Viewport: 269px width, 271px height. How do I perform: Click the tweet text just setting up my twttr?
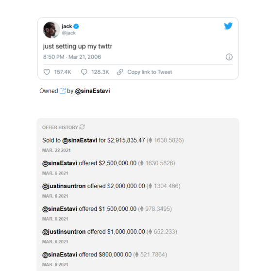[x=78, y=47]
